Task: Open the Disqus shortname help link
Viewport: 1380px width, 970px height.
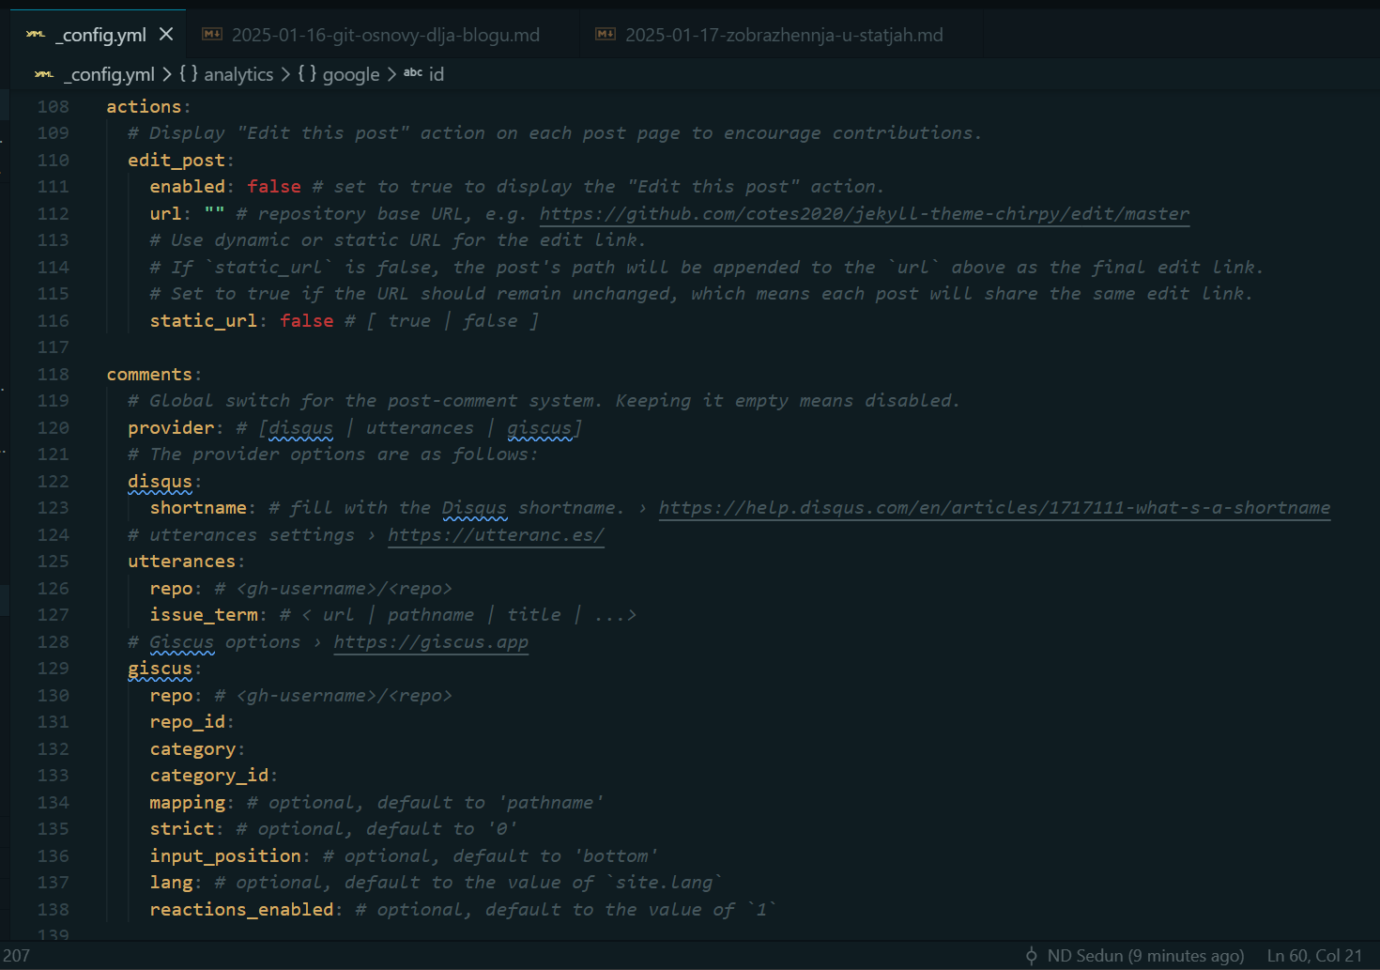Action: pos(994,508)
